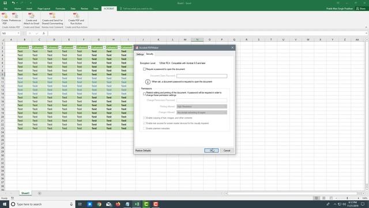Image resolution: width=369 pixels, height=208 pixels.
Task: Close the Acrobat PDFMaker dialog
Action: click(x=232, y=47)
